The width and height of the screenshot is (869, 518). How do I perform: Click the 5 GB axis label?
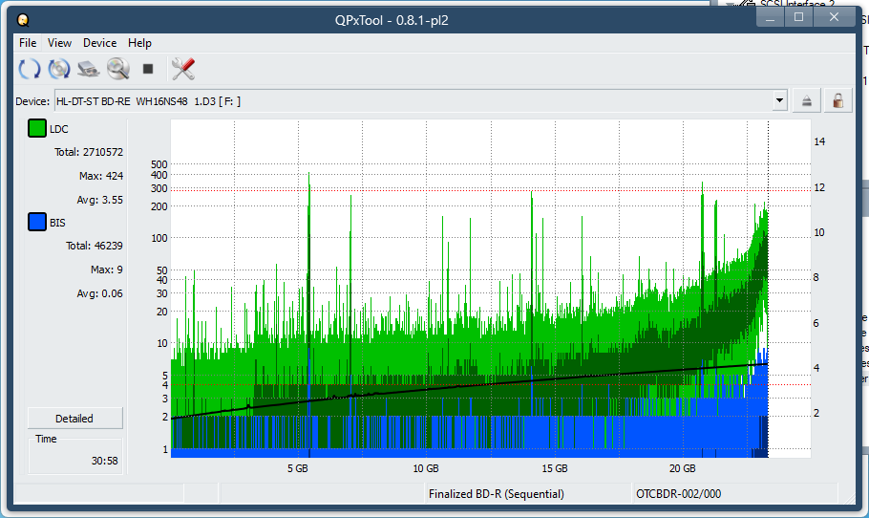pyautogui.click(x=298, y=468)
